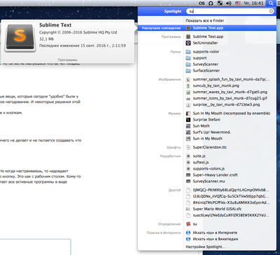The width and height of the screenshot is (280, 255).
Task: Open Sublime Text.app under Программы
Action: 208,36
